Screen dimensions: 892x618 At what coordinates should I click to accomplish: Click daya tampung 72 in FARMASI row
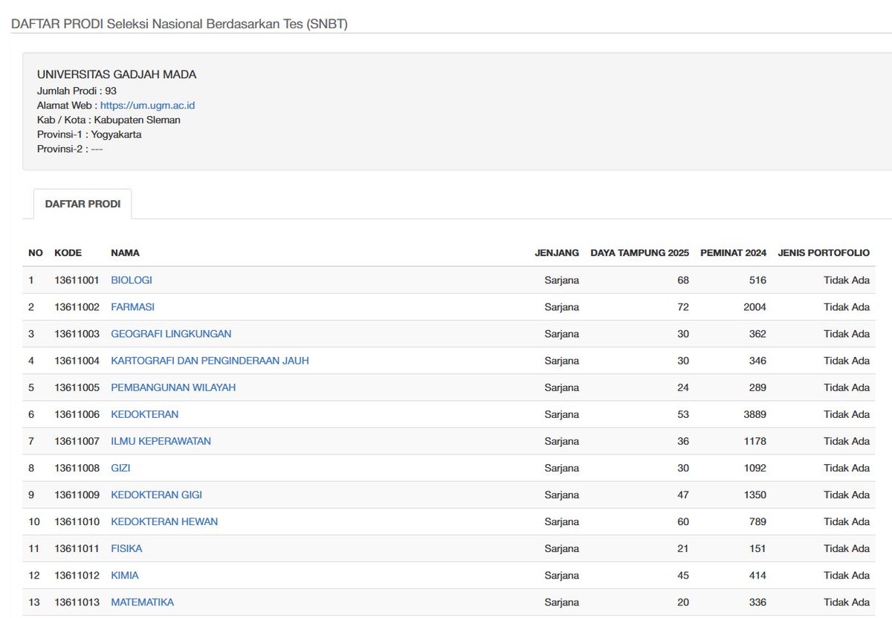683,307
